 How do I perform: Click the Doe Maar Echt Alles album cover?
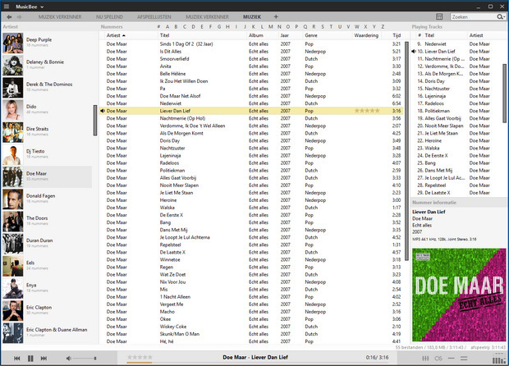tap(459, 295)
